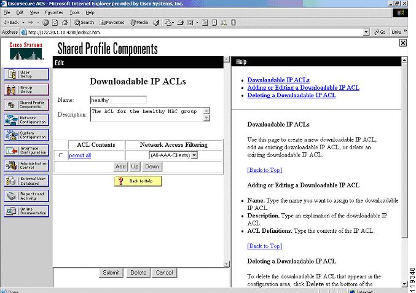Click the Up button

135,166
